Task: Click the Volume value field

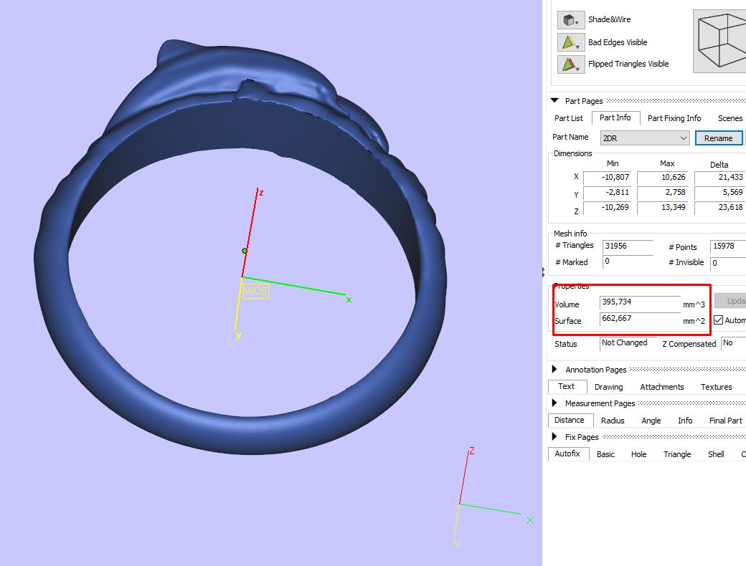Action: point(640,302)
